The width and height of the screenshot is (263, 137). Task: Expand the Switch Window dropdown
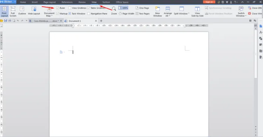tap(241, 14)
